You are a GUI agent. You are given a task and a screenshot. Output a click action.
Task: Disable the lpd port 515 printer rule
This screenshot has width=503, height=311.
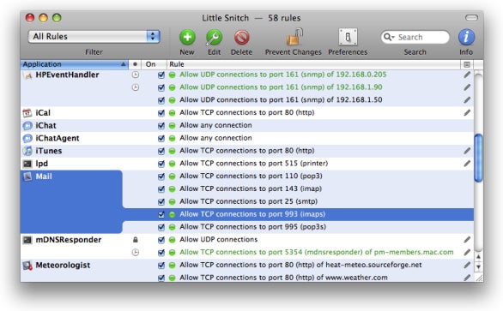click(161, 164)
